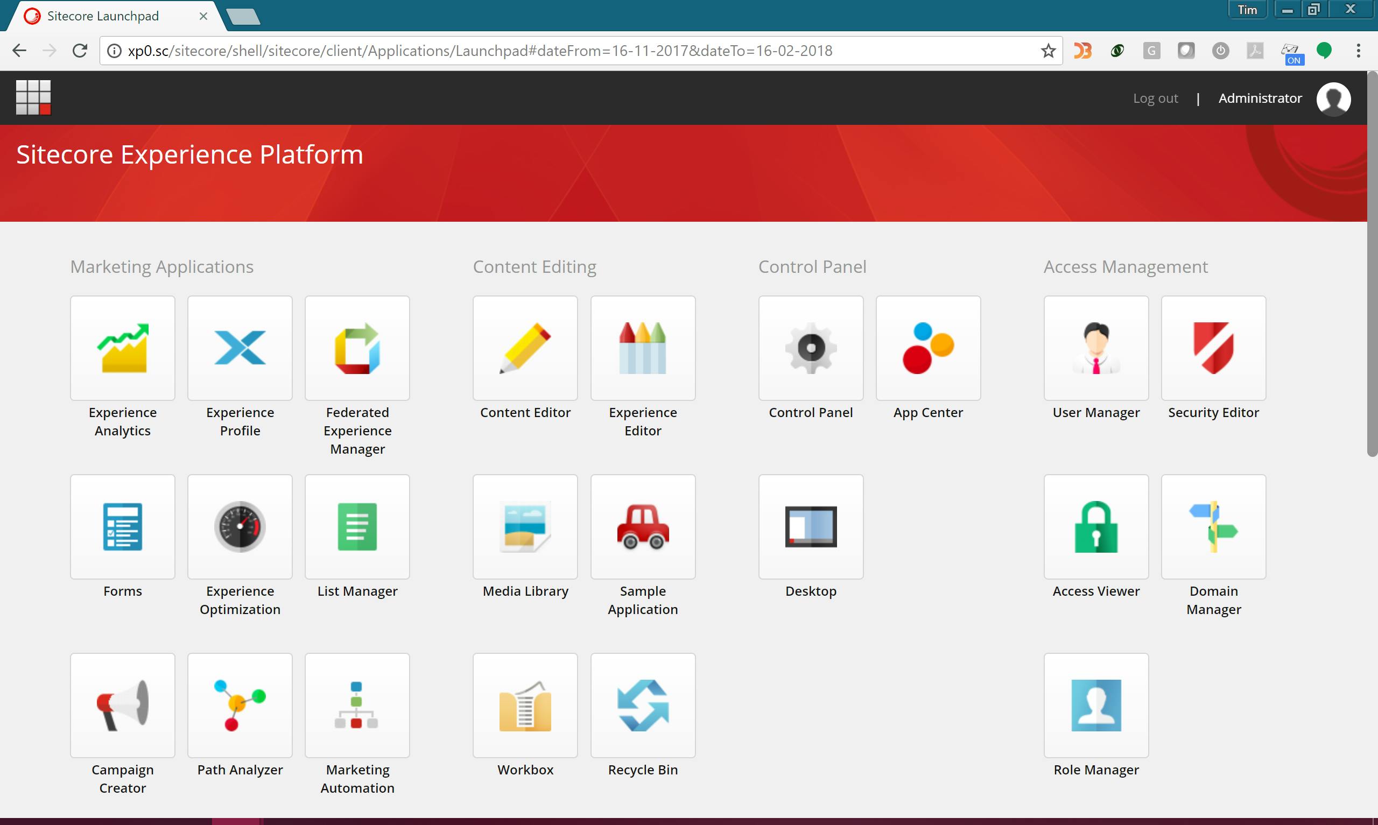Click the Administrator profile avatar
1378x825 pixels.
tap(1333, 98)
